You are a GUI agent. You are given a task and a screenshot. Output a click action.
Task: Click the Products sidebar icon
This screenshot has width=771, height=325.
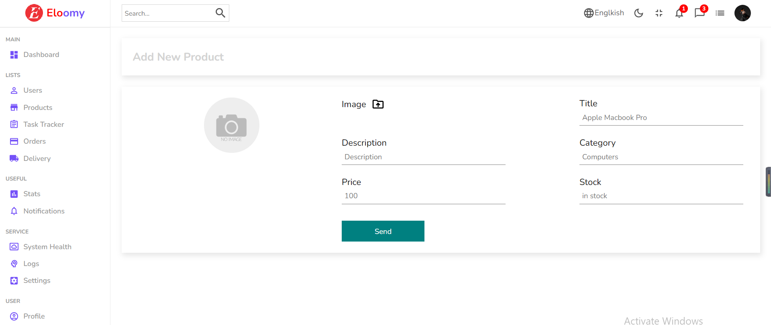pos(14,107)
